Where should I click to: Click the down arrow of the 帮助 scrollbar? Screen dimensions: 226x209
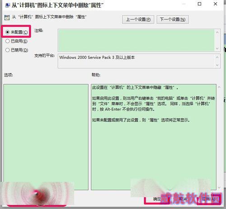point(219,187)
